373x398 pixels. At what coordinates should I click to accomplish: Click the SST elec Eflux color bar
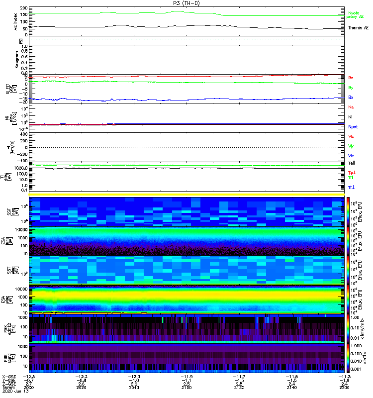(x=348, y=270)
